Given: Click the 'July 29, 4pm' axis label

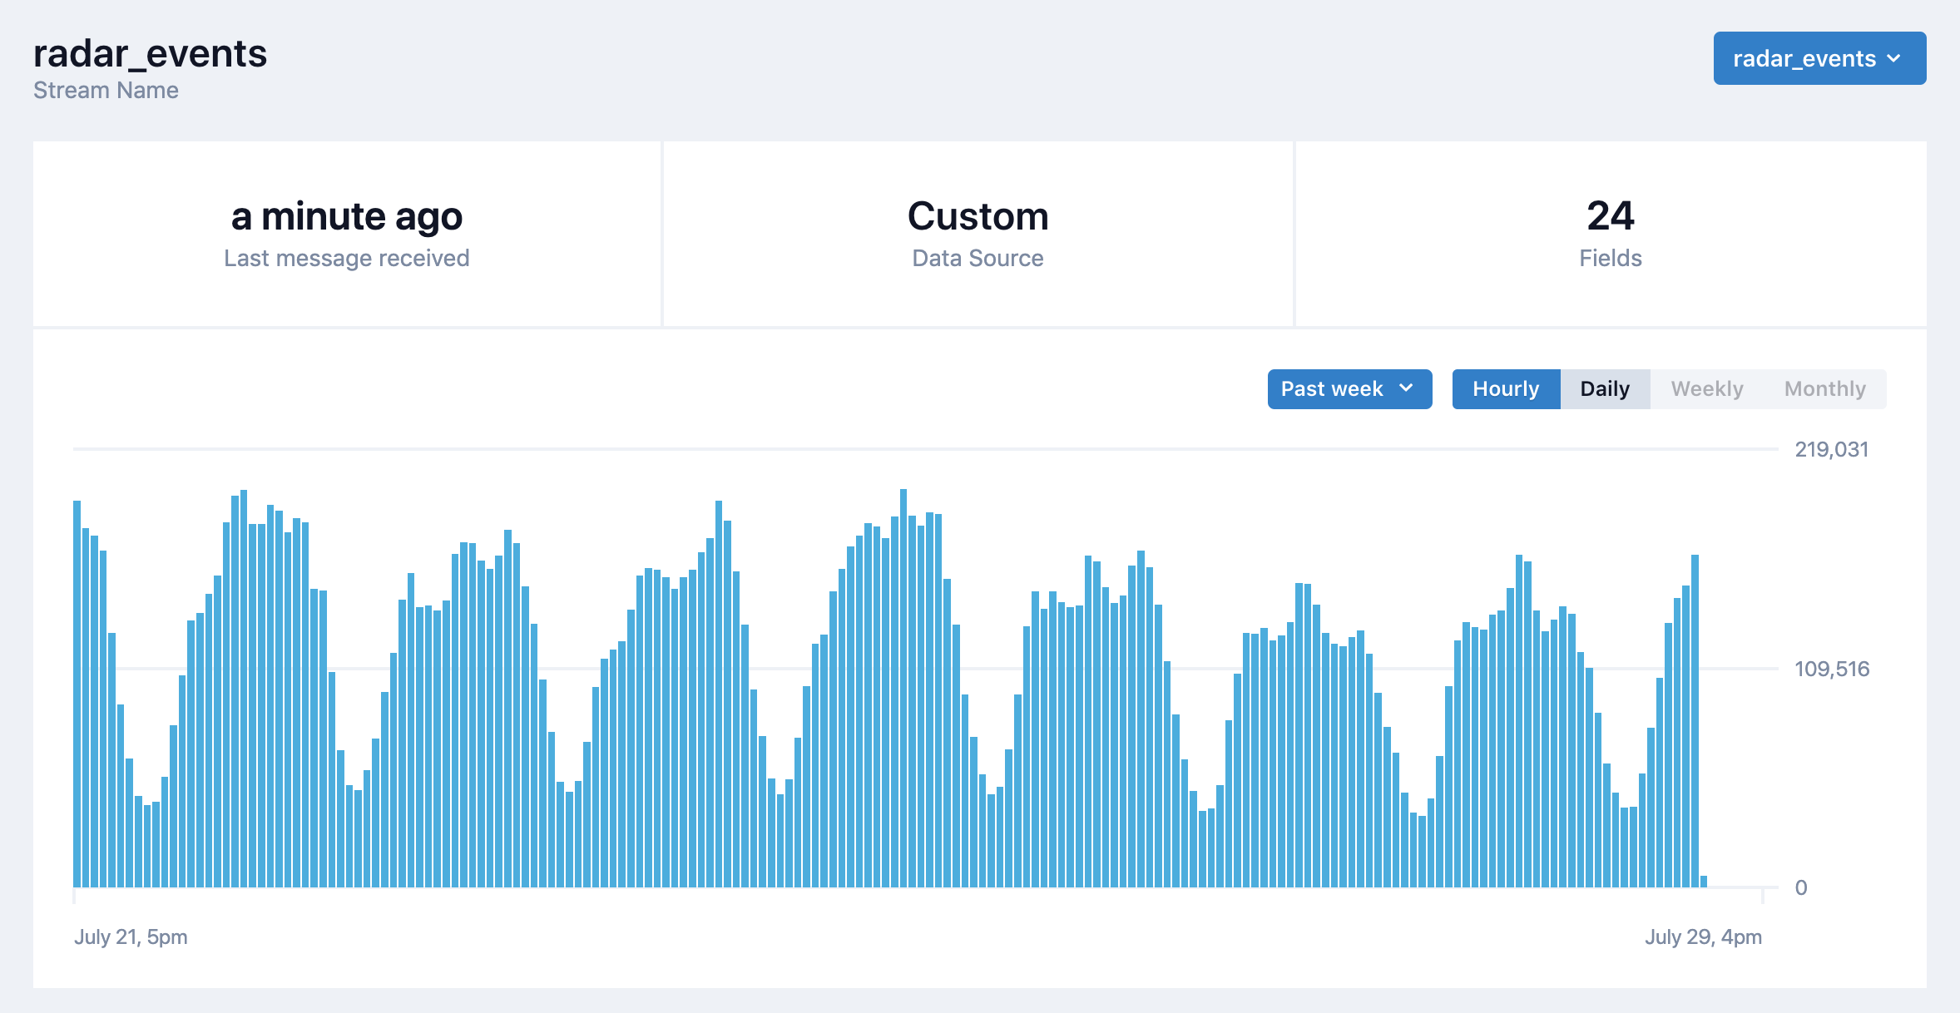Looking at the screenshot, I should pyautogui.click(x=1703, y=936).
